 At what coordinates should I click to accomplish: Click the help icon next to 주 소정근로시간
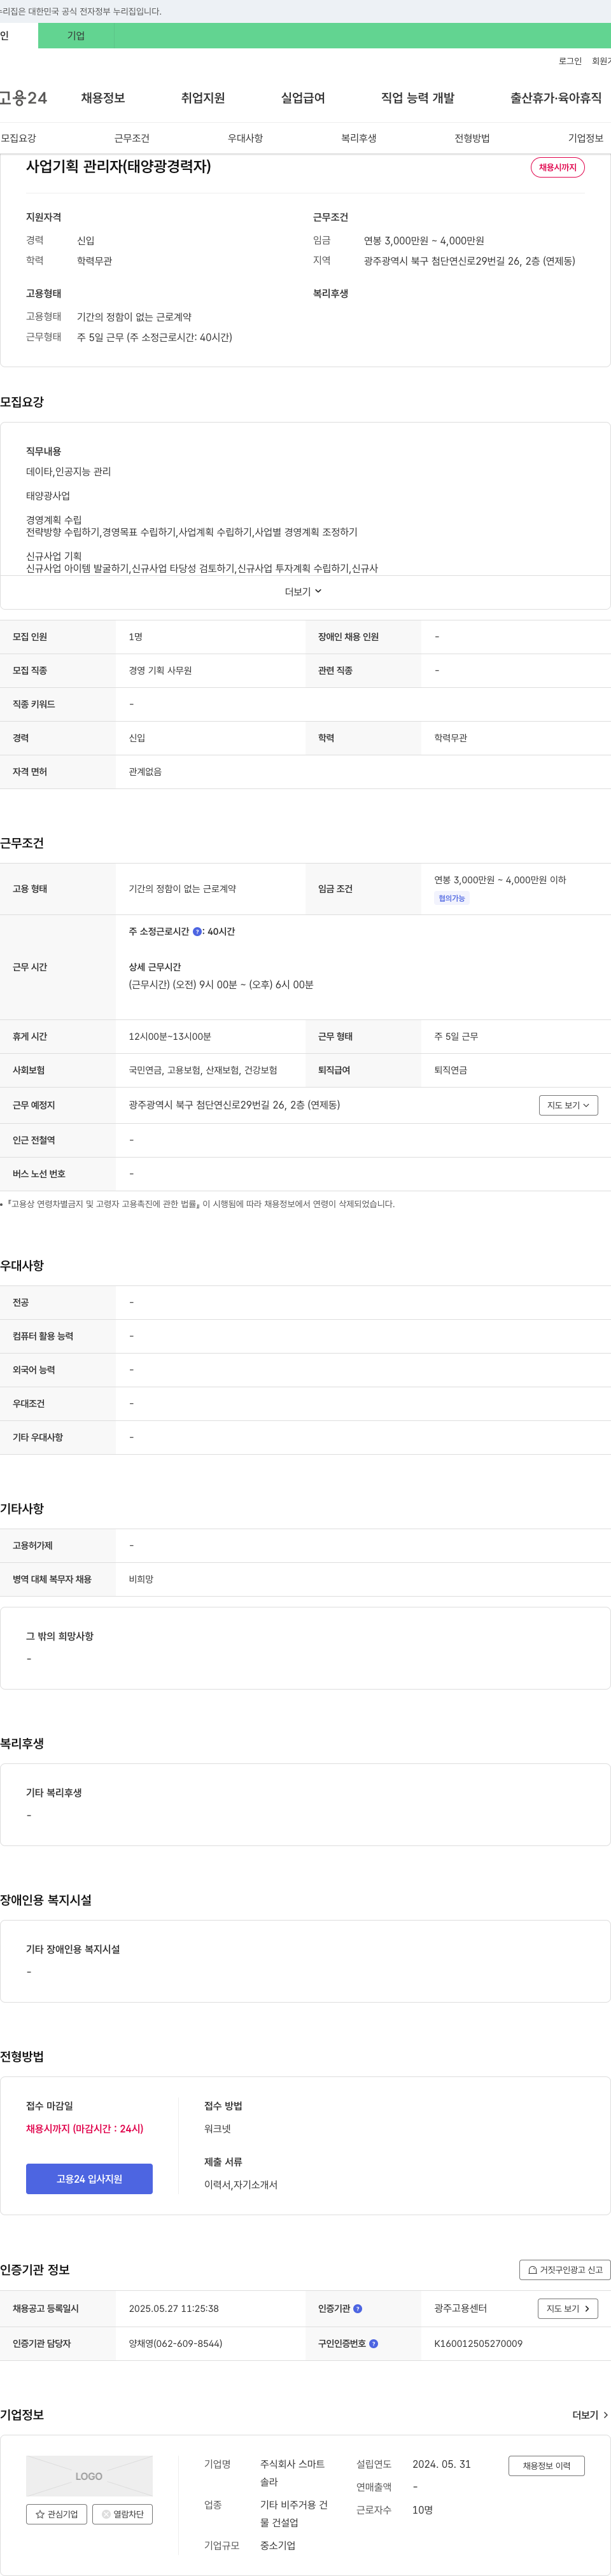197,932
